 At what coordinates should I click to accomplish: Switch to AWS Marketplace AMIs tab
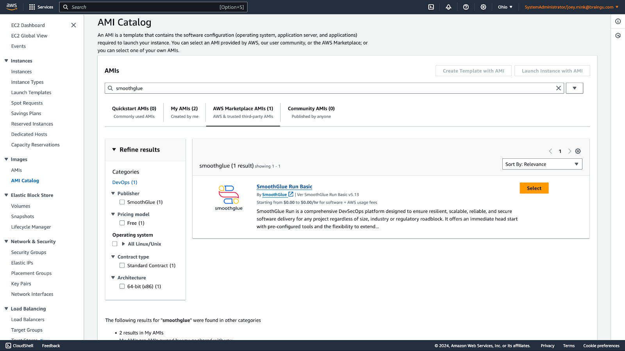click(x=243, y=112)
